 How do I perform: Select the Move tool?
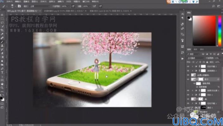pos(2,15)
